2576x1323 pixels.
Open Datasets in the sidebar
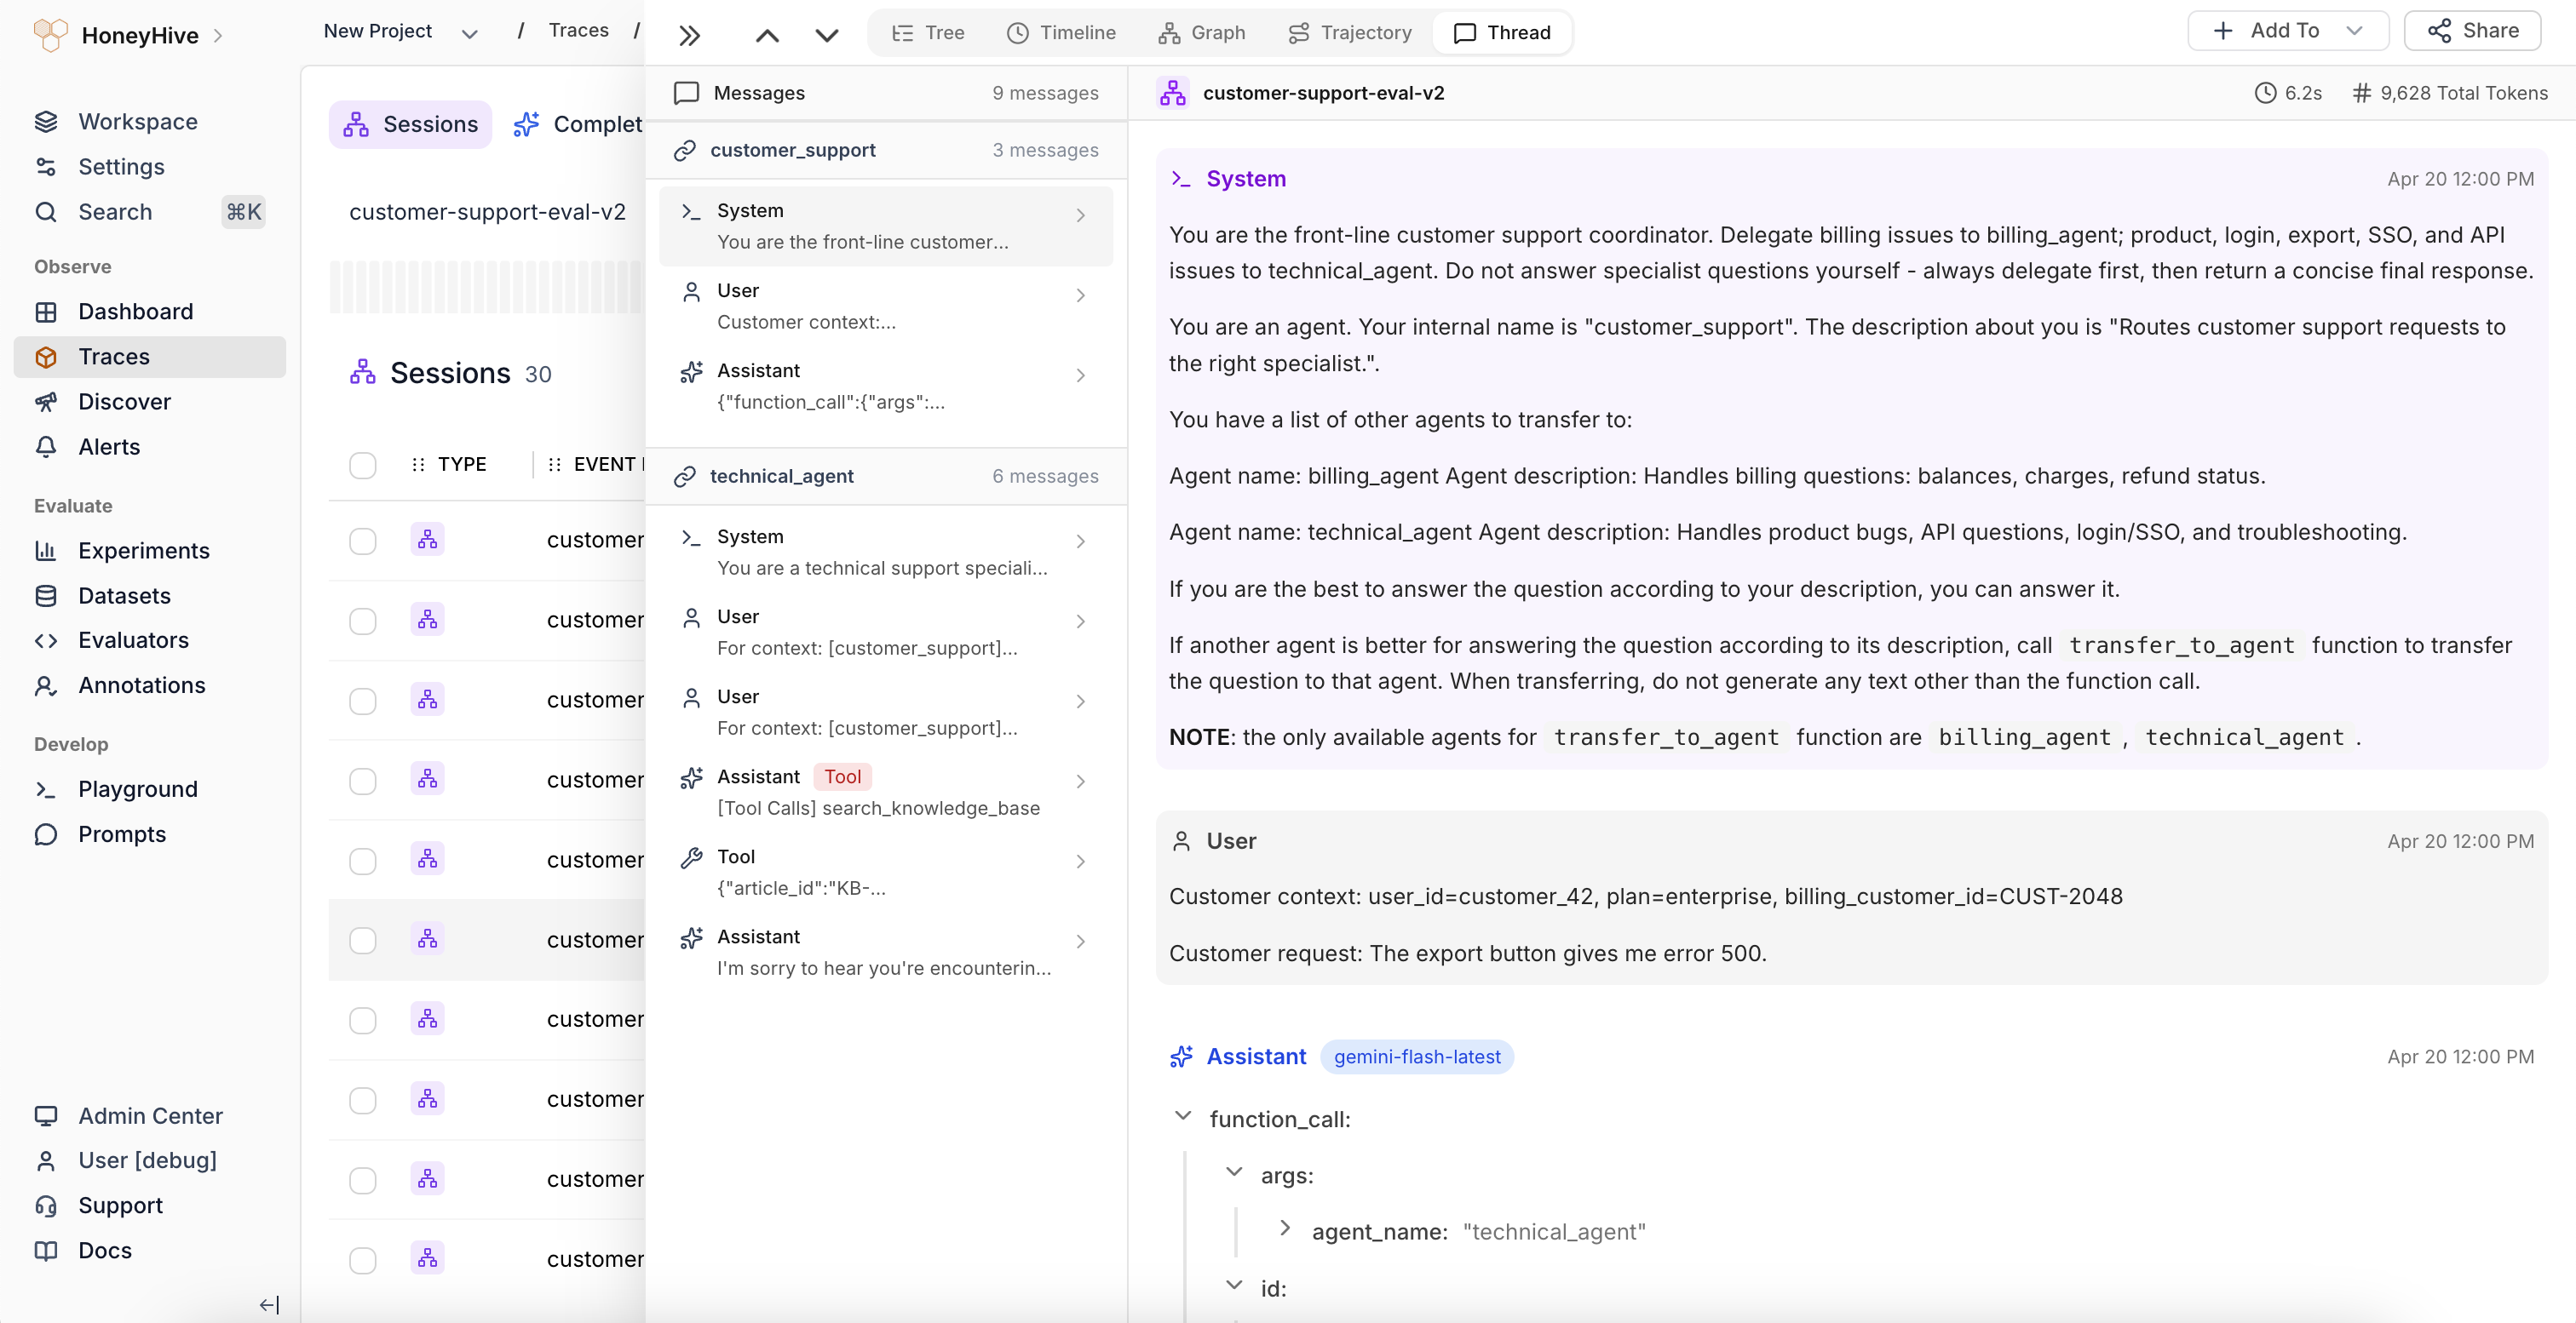click(124, 596)
